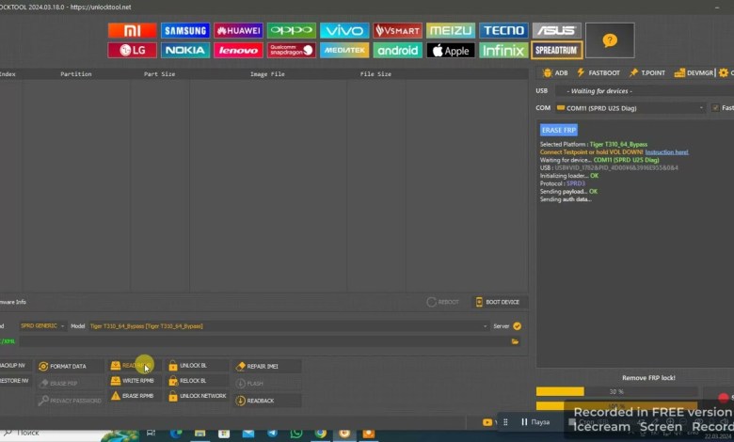This screenshot has height=442, width=734.
Task: Choose the MediaTek chipset icon
Action: 343,51
